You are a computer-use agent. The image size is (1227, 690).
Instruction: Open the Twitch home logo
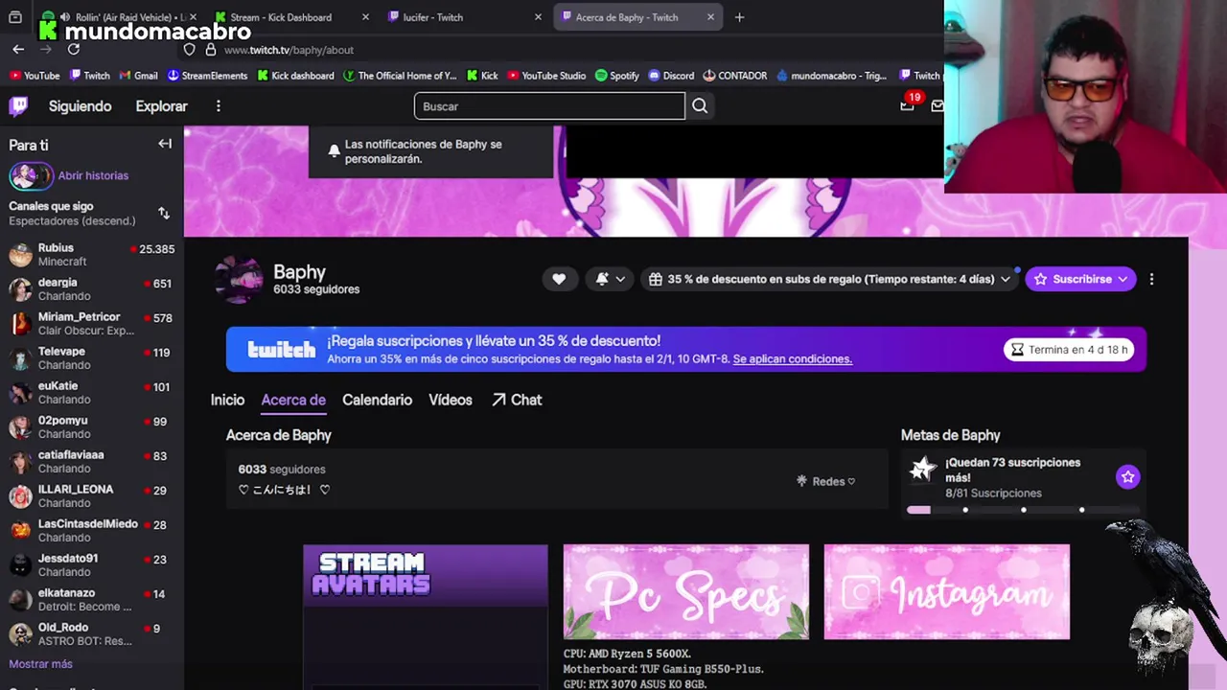tap(18, 106)
